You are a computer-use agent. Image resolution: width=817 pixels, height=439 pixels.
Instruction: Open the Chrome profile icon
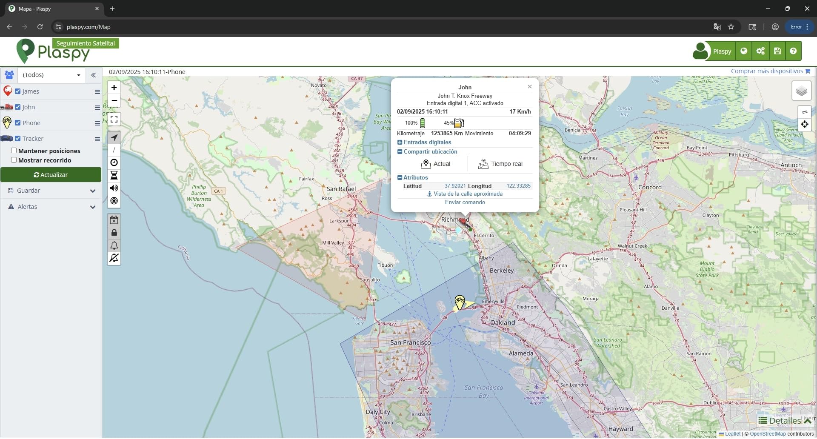(x=775, y=27)
